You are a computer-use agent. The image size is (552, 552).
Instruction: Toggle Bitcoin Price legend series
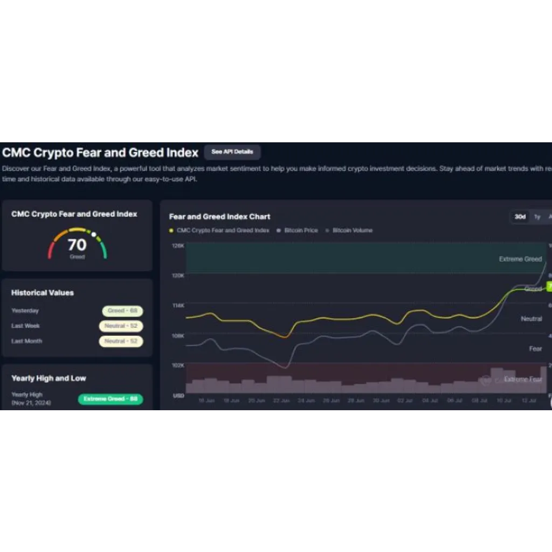[298, 230]
